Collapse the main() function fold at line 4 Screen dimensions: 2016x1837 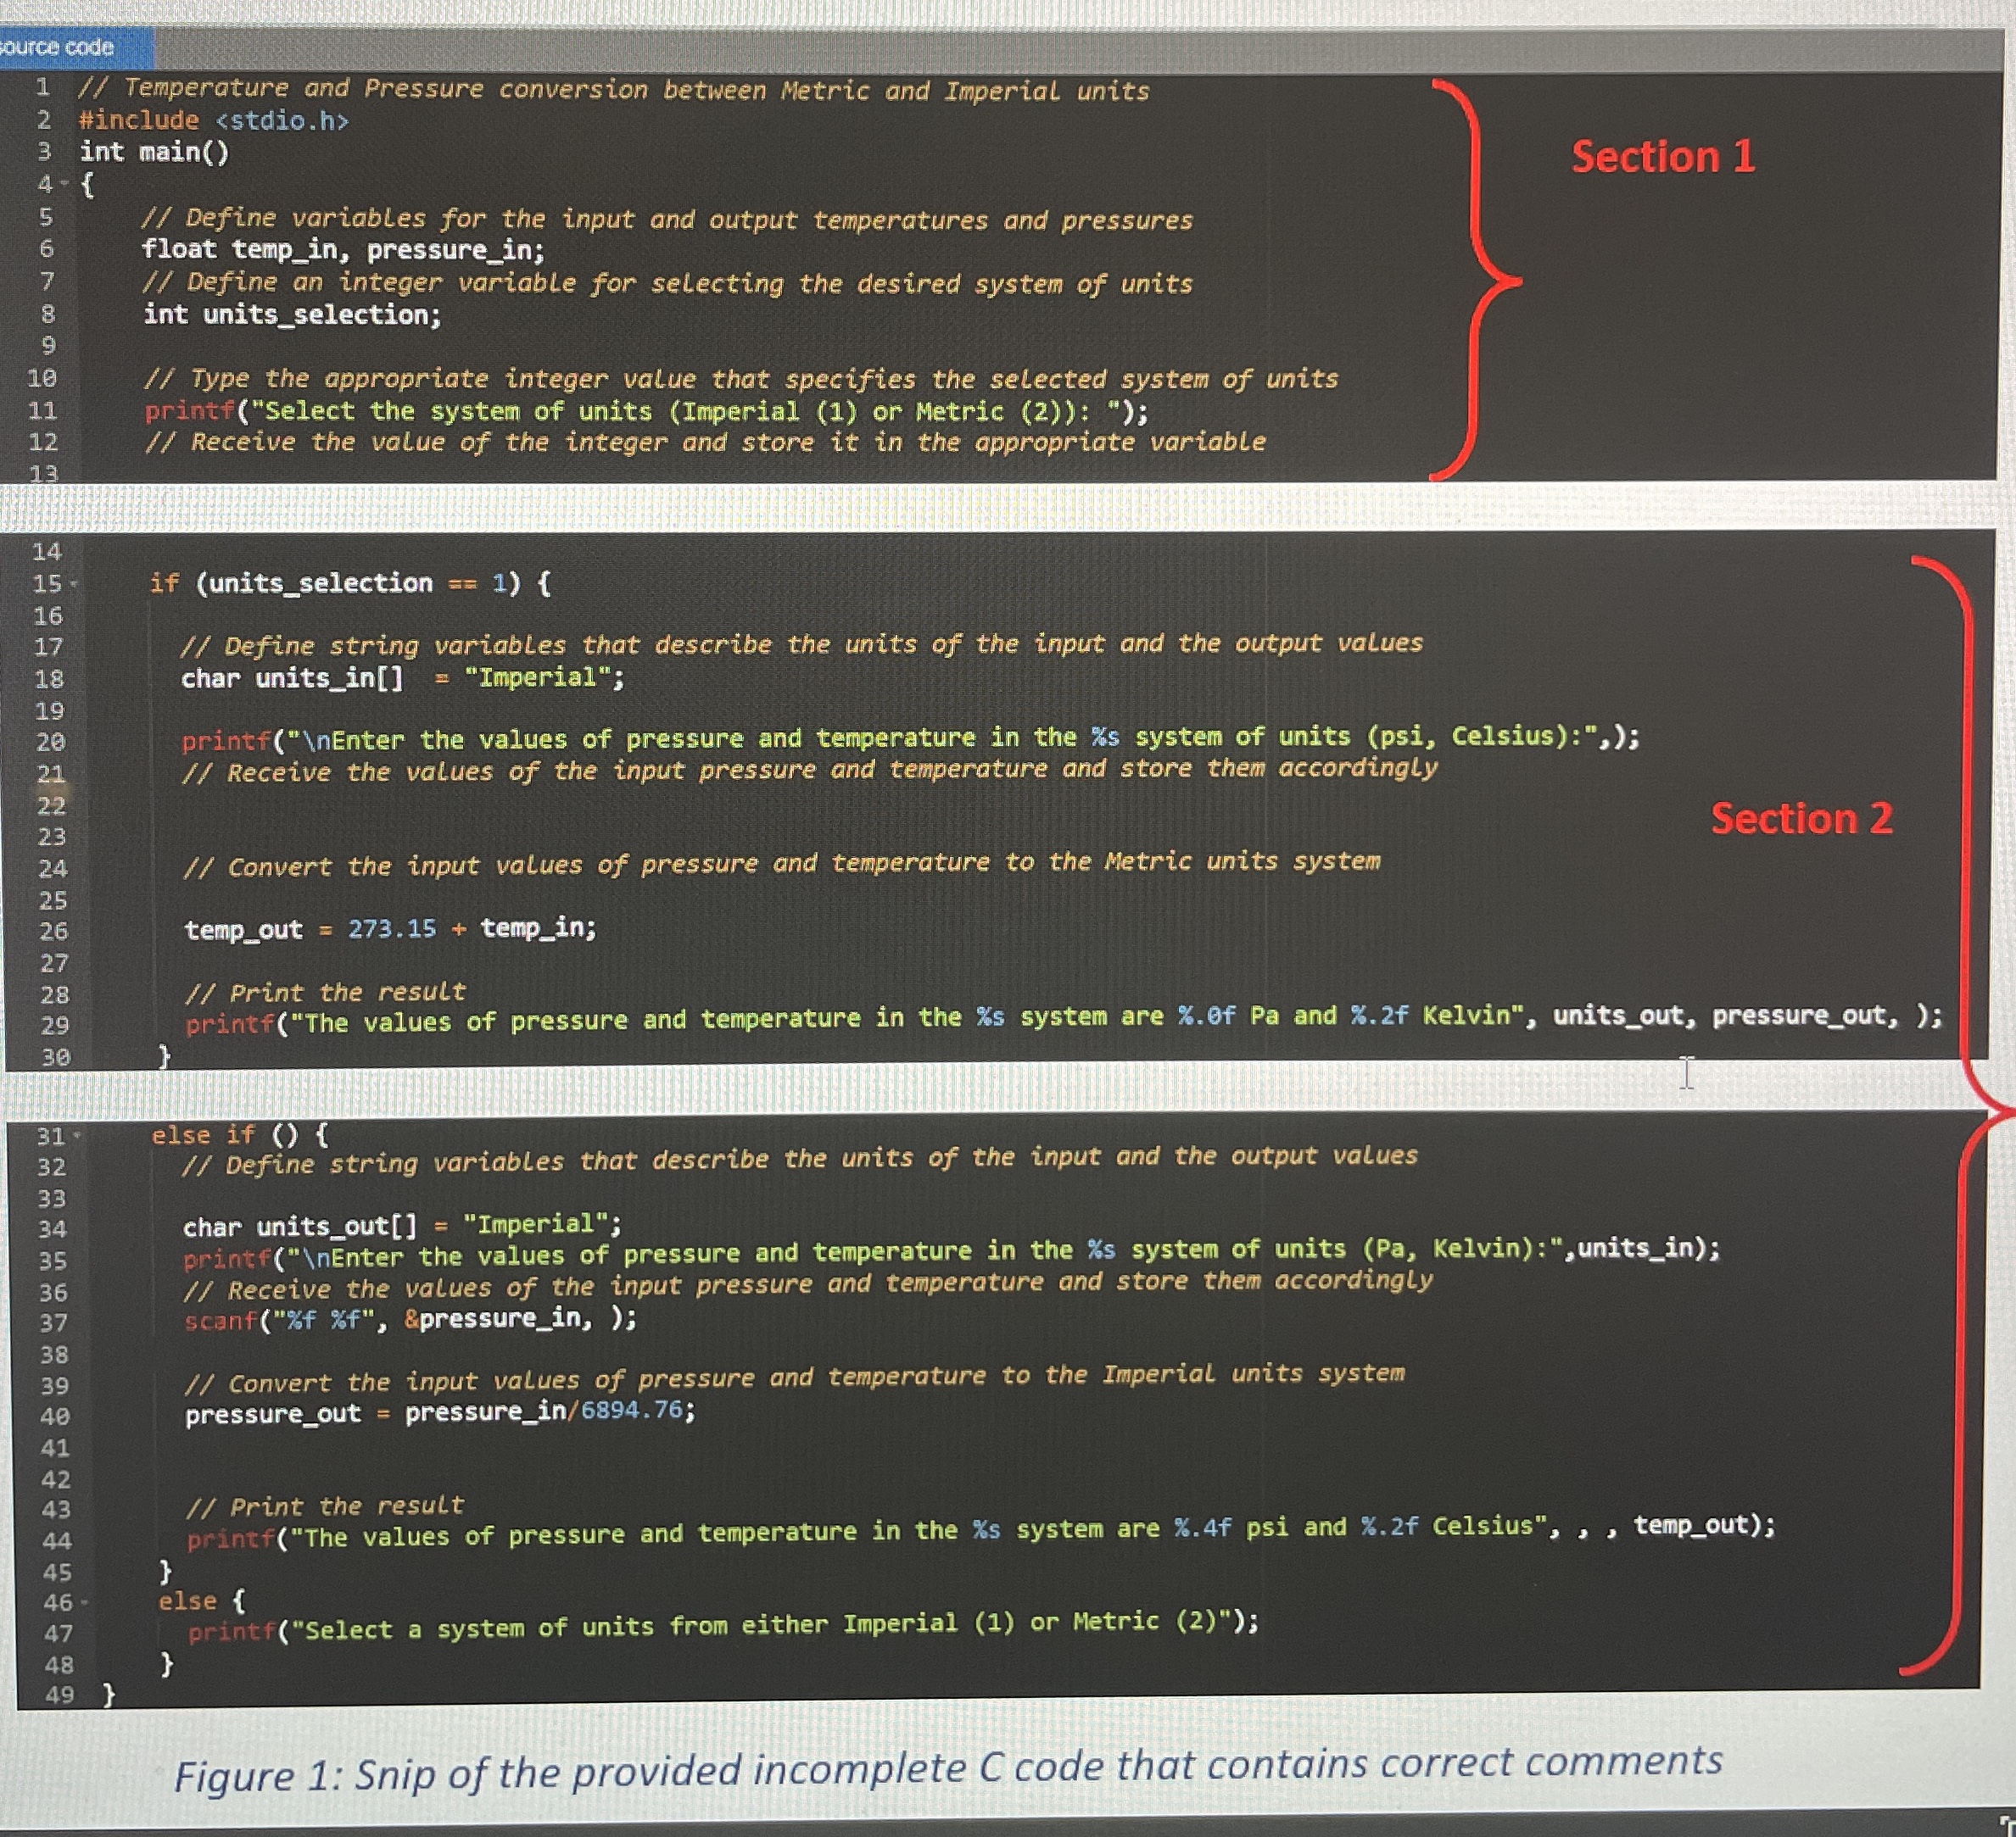click(63, 183)
